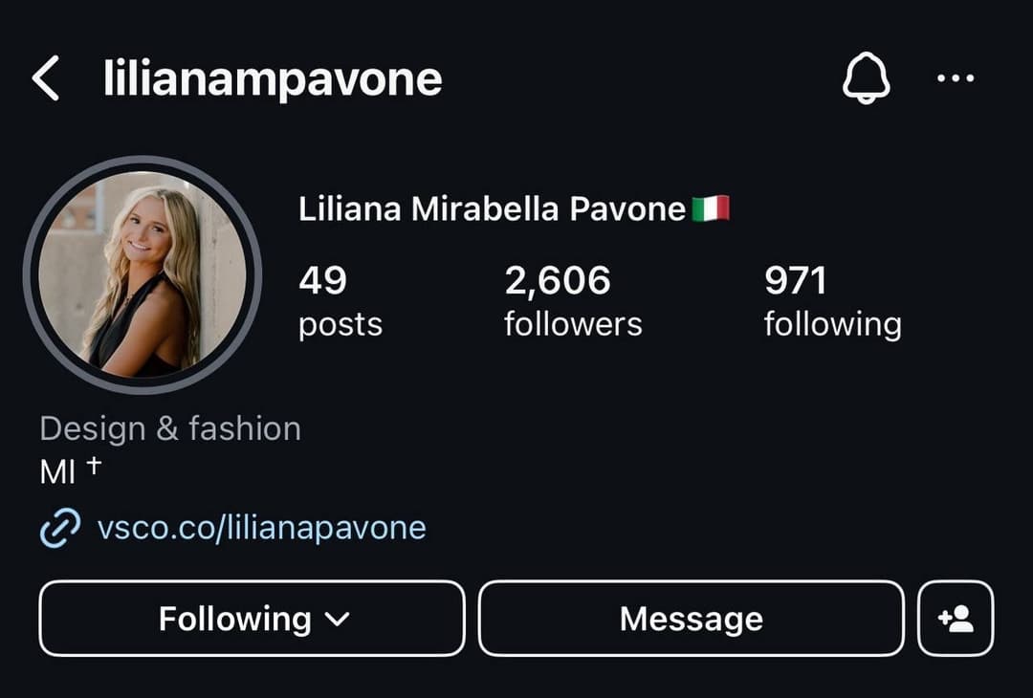Select the Liliana Mirabella Pavone display name

pyautogui.click(x=493, y=208)
